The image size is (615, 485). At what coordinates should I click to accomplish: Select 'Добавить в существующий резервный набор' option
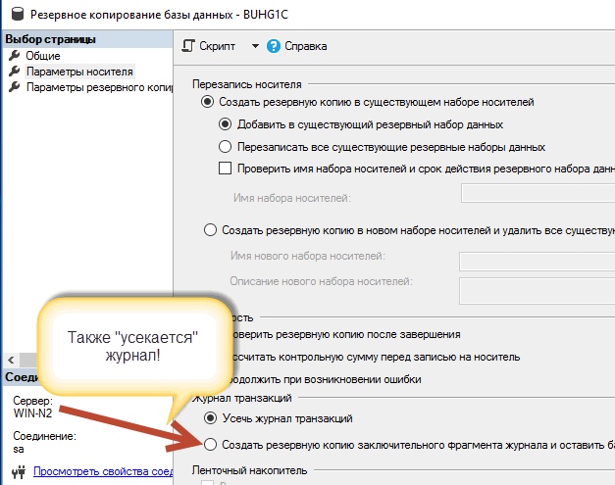(x=225, y=124)
